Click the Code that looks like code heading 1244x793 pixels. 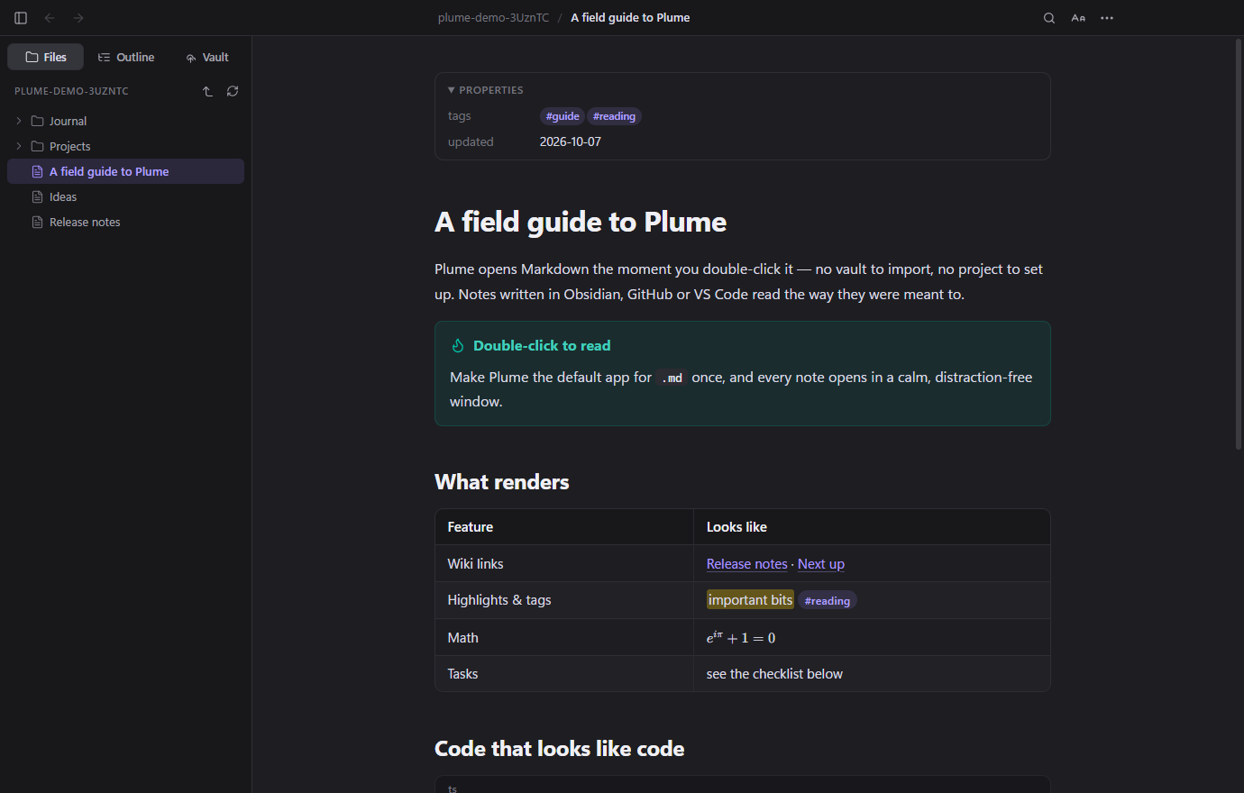[x=560, y=749]
